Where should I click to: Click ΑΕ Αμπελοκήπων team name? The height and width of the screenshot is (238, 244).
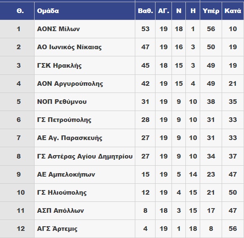click(66, 175)
